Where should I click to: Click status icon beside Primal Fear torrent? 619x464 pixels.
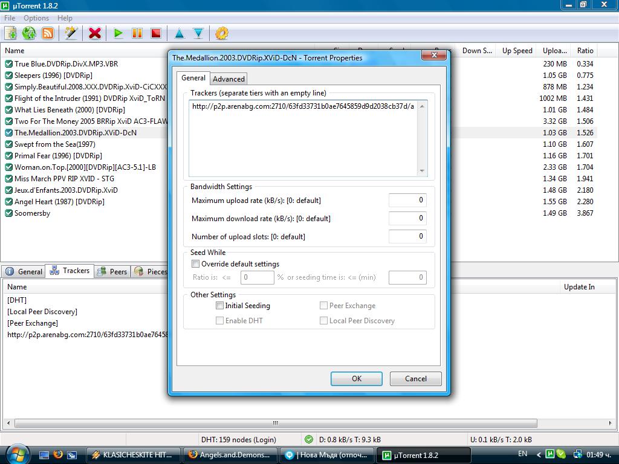click(8, 155)
